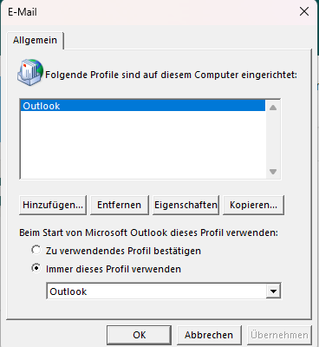Click the Kopieren... button
This screenshot has width=319, height=347.
click(253, 205)
